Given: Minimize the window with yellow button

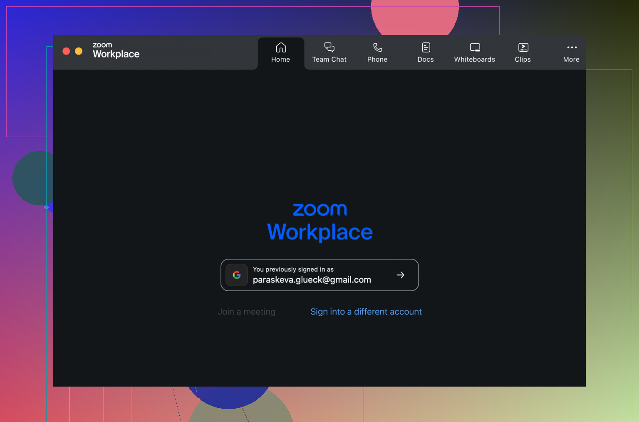Looking at the screenshot, I should point(79,51).
